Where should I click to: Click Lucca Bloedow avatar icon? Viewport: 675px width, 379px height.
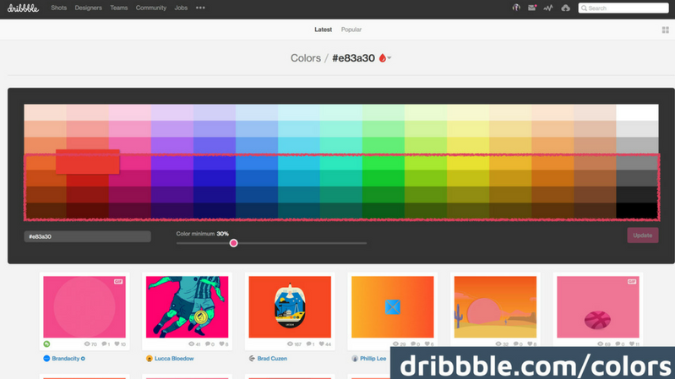tap(150, 359)
